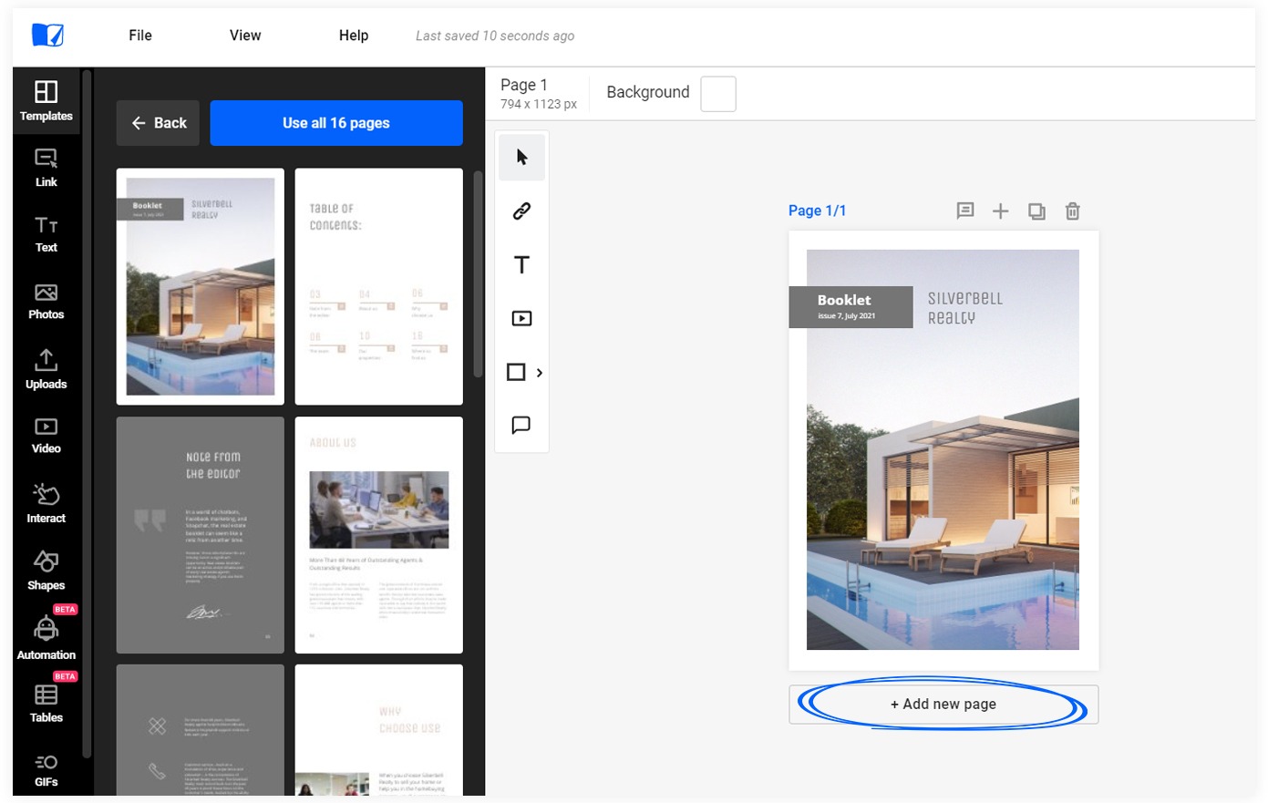Open the View menu
Image resolution: width=1268 pixels, height=803 pixels.
point(245,36)
